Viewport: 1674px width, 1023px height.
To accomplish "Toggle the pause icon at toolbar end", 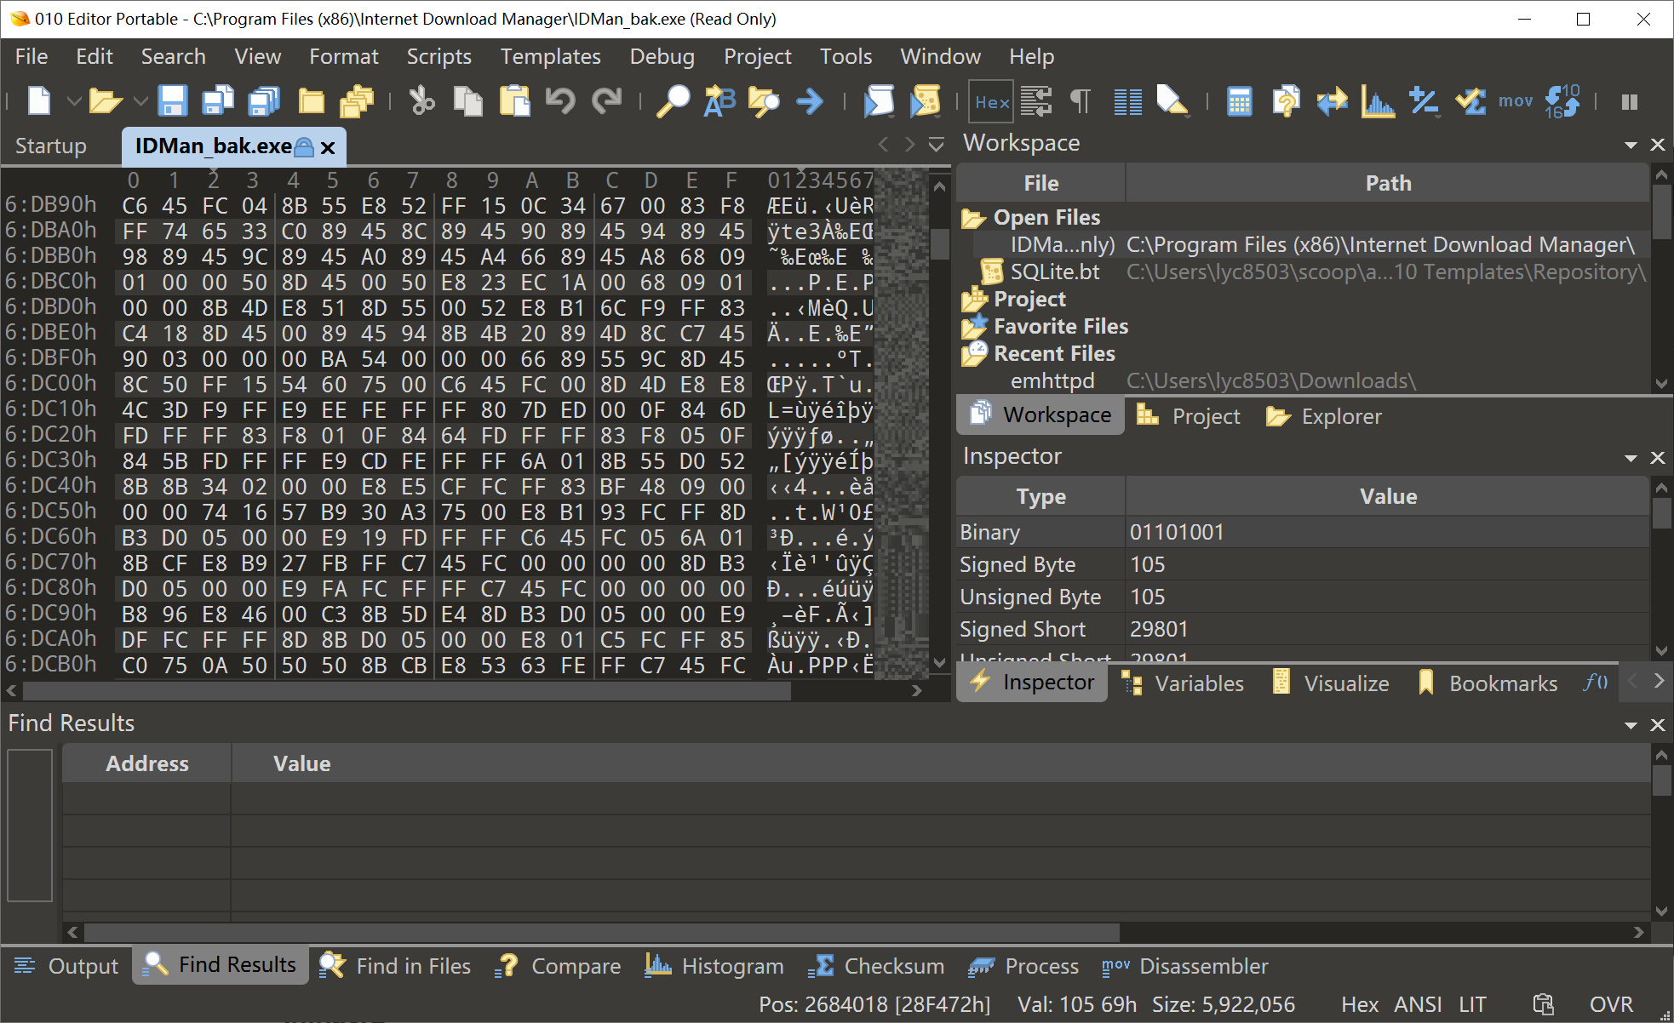I will 1629,100.
